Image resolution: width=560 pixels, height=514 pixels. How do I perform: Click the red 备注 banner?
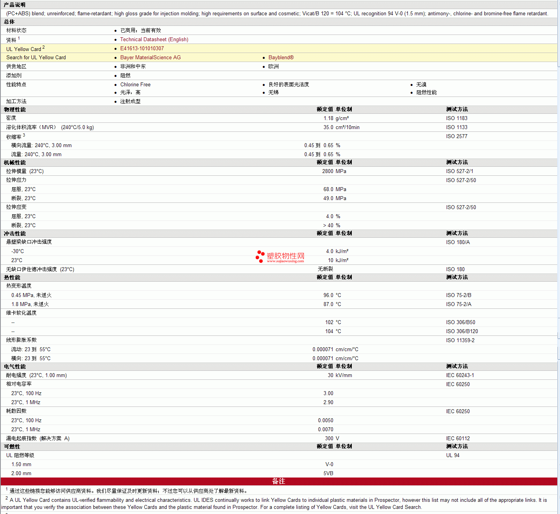279,481
